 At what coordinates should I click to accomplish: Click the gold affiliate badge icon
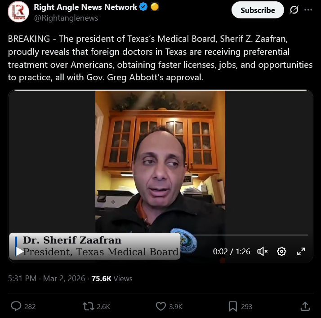click(x=155, y=7)
